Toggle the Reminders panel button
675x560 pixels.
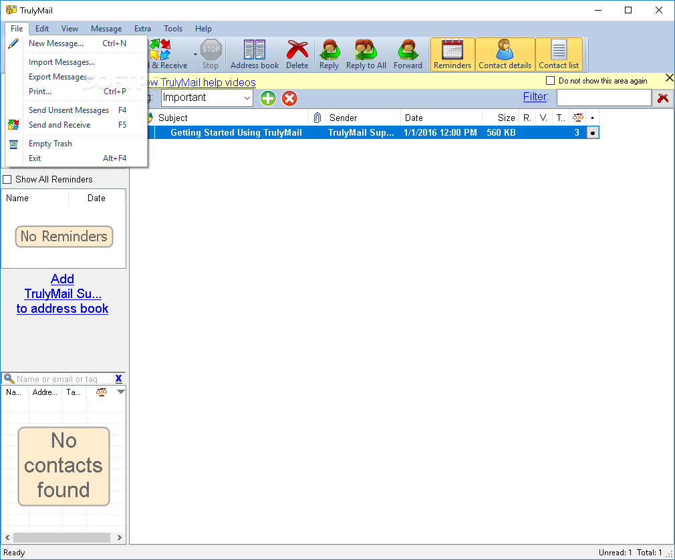click(452, 54)
